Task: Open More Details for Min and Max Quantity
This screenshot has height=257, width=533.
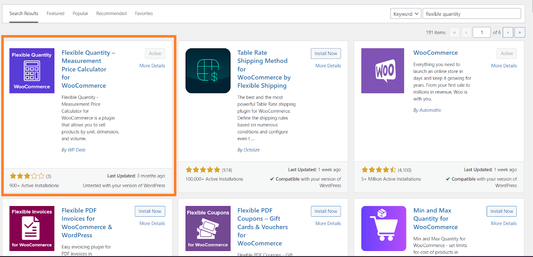Action: pyautogui.click(x=504, y=223)
